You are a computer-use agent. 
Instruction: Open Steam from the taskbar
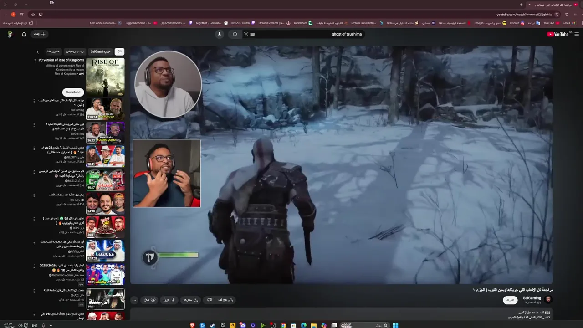click(213, 325)
